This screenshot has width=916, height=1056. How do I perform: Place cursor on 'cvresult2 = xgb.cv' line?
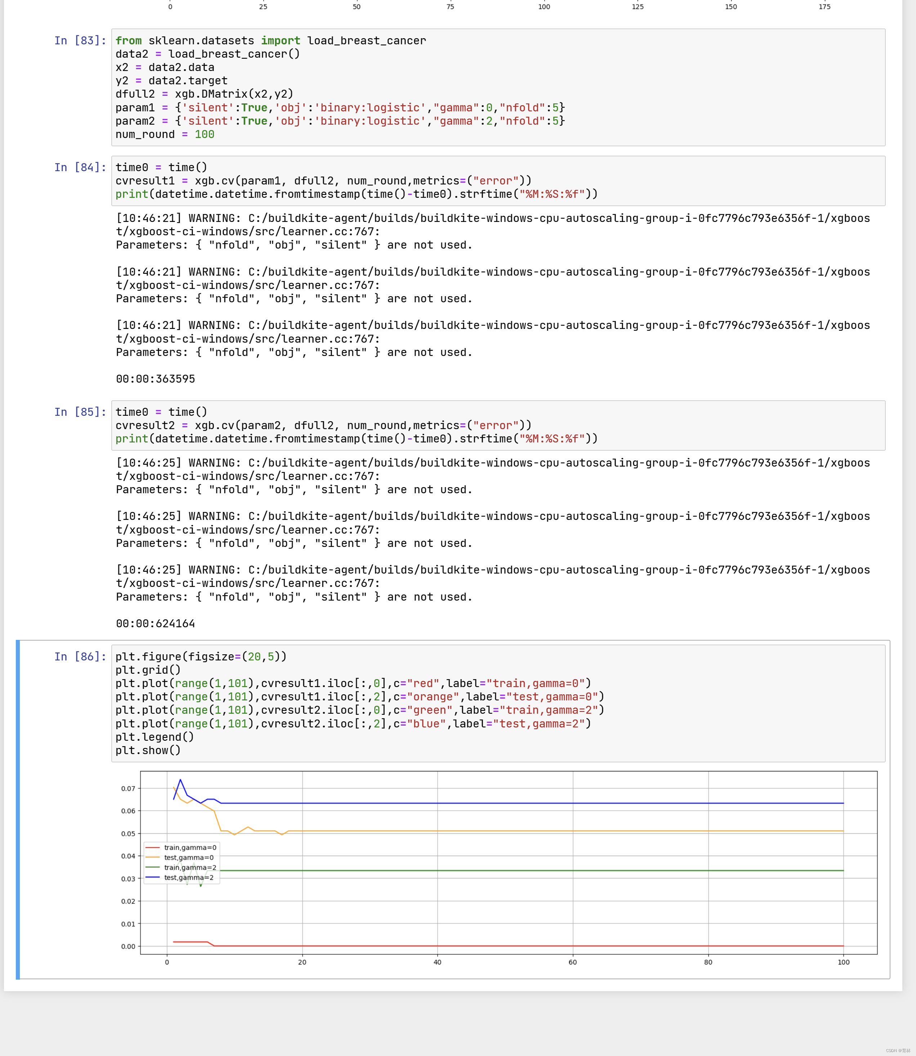[323, 425]
